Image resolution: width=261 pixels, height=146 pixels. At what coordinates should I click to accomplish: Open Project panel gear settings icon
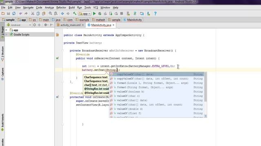click(46, 25)
